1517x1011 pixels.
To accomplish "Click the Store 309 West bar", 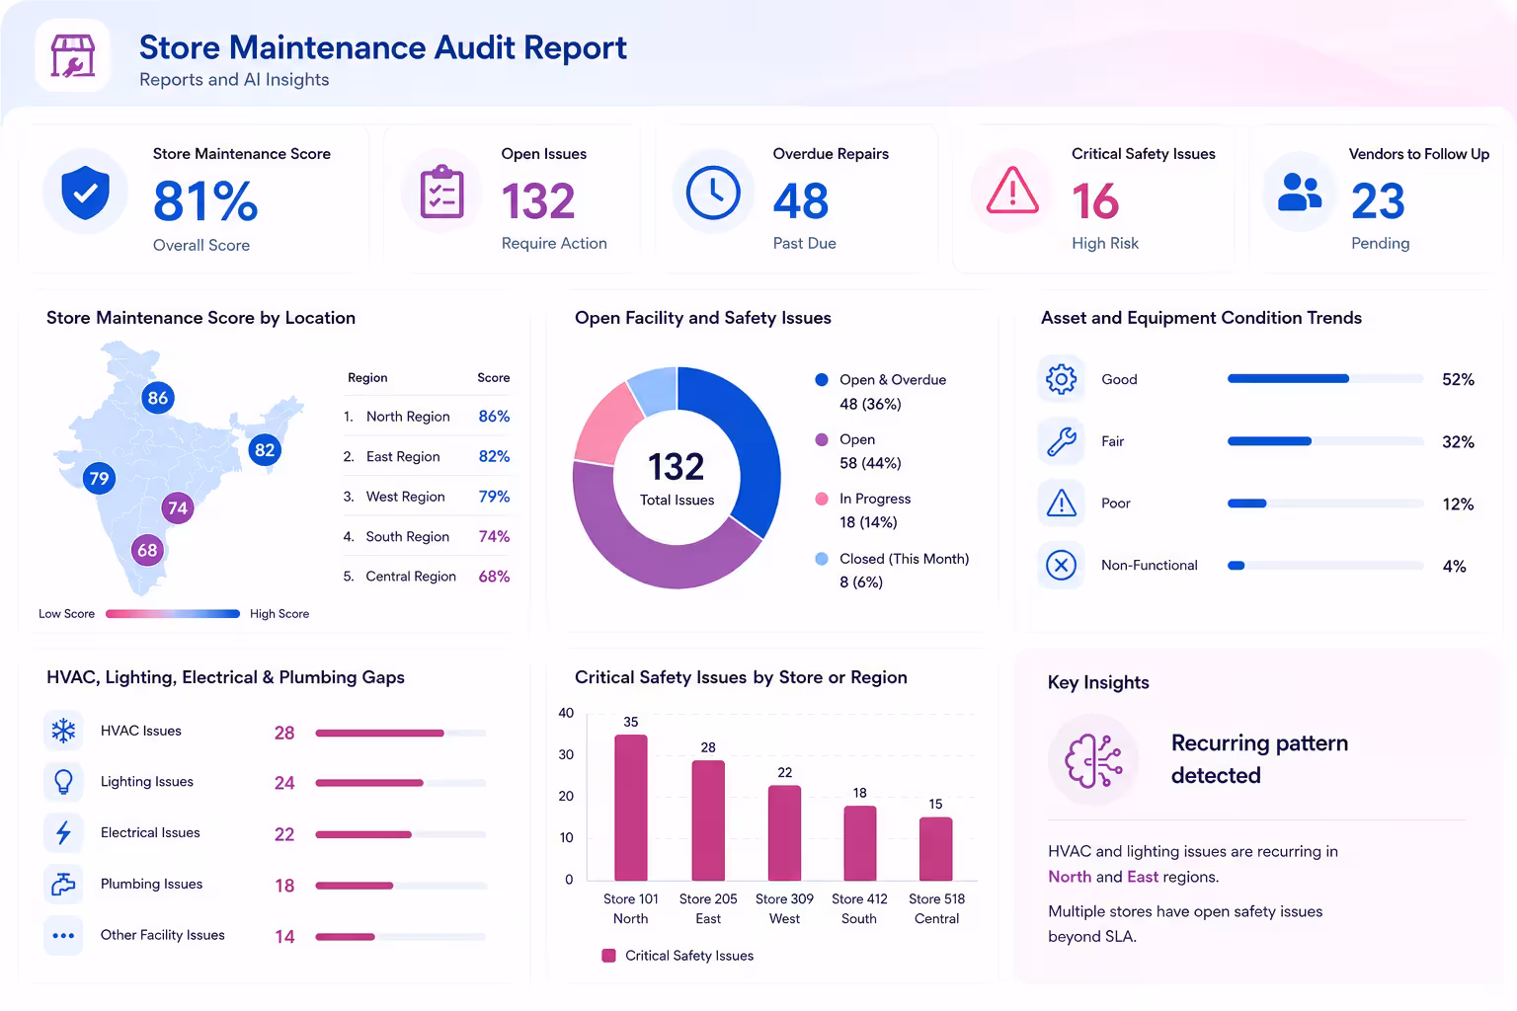I will pyautogui.click(x=784, y=833).
